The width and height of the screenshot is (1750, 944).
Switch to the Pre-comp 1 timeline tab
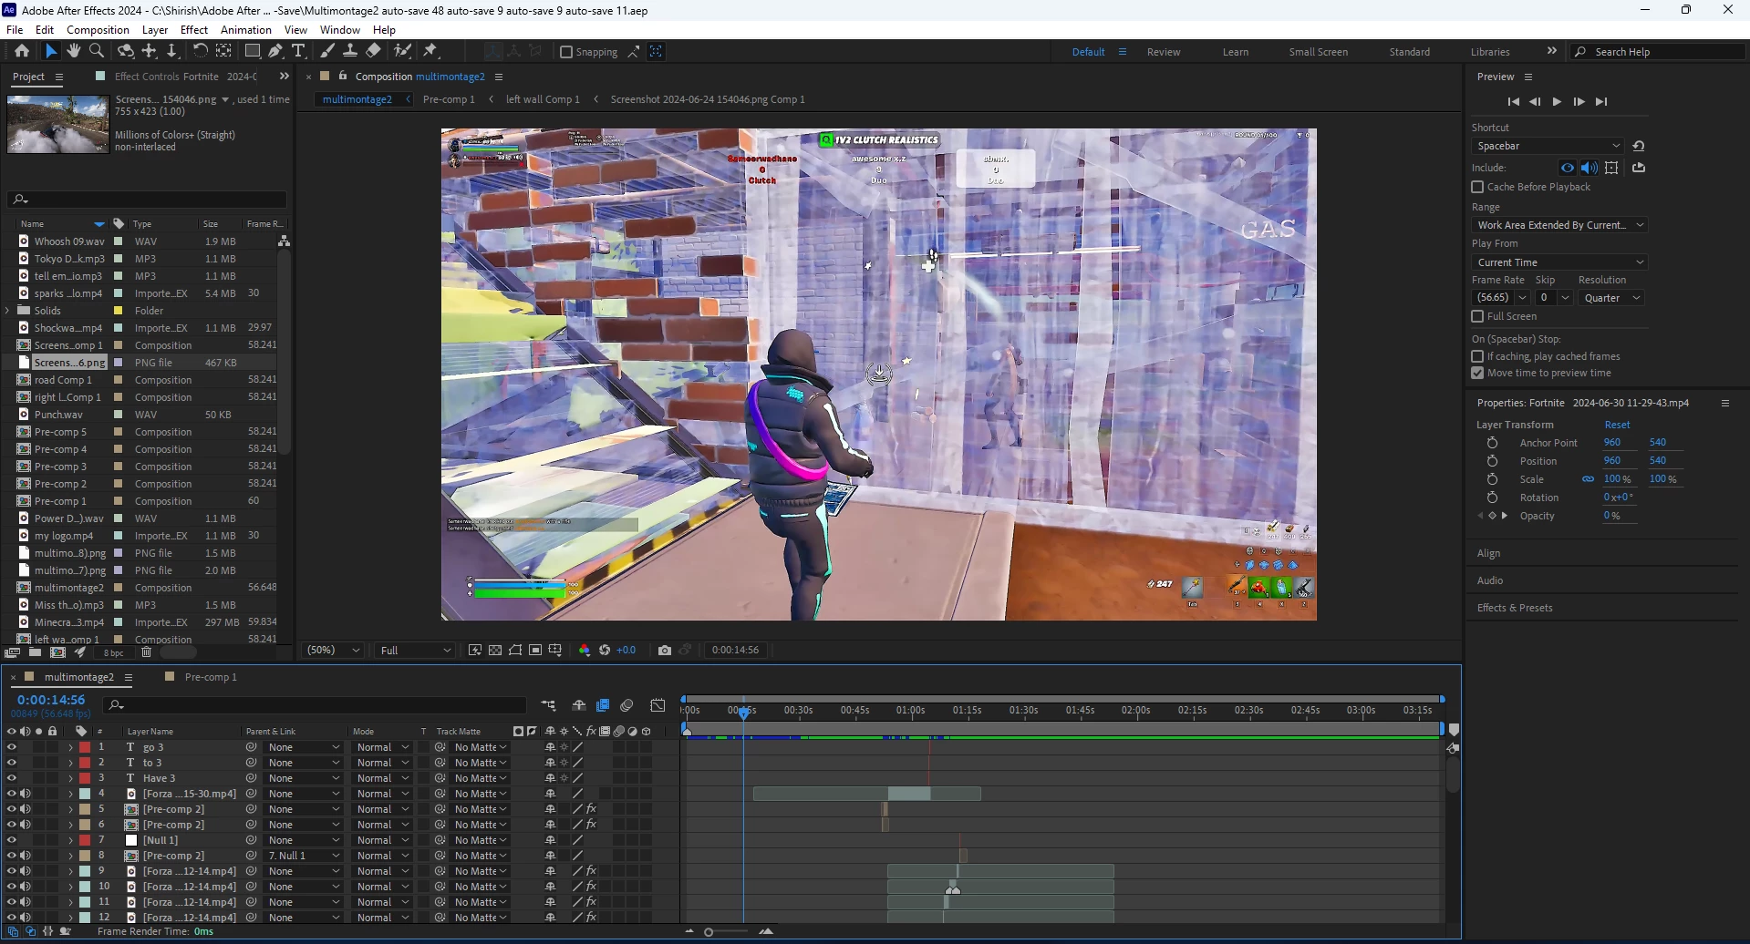pyautogui.click(x=211, y=677)
